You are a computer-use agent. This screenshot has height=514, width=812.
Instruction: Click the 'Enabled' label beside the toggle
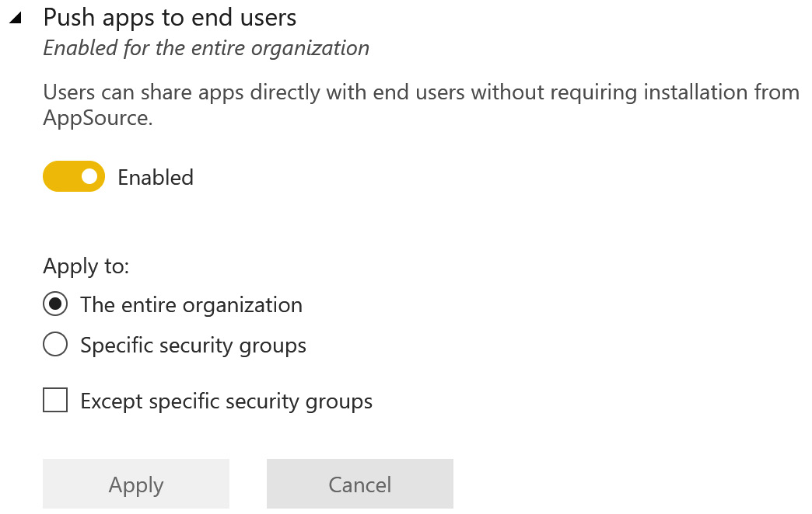tap(156, 178)
